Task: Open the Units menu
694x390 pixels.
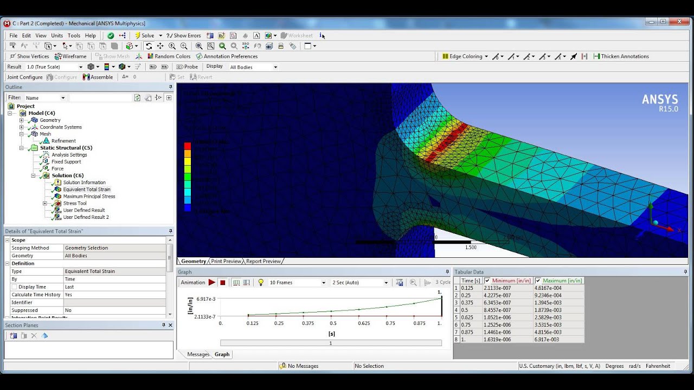Action: (57, 36)
